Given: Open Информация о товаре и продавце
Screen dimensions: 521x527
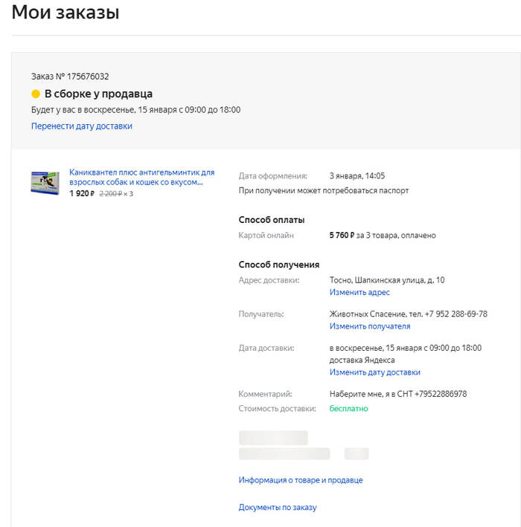Looking at the screenshot, I should [301, 480].
